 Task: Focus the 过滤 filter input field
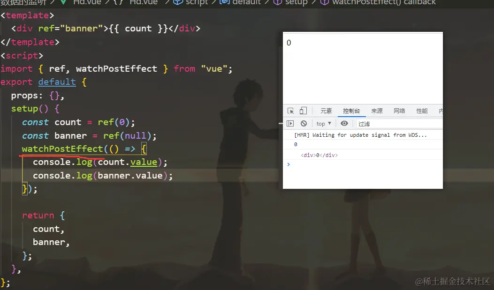click(400, 124)
